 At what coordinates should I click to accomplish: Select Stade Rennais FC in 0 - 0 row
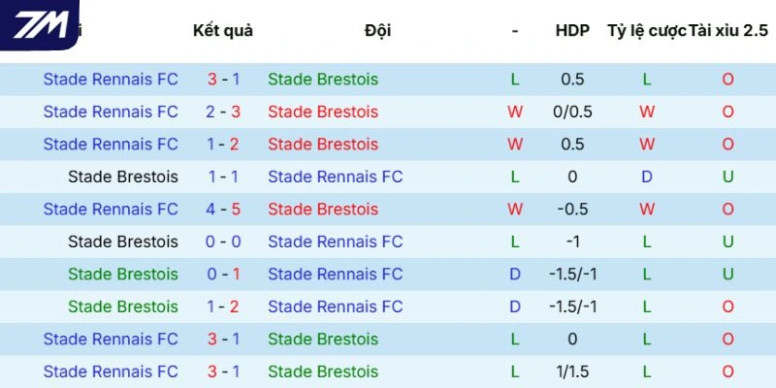(x=335, y=242)
